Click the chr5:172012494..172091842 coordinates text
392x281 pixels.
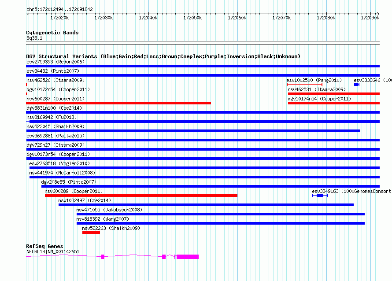[x=59, y=9]
